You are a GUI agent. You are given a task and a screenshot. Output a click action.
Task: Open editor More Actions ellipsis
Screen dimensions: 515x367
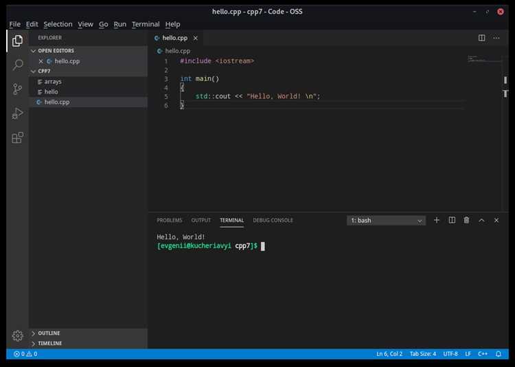point(496,38)
